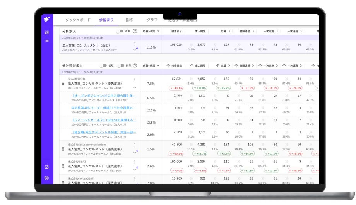Open three-dot menu for 法人営業_コンサルタント（山田）
The width and height of the screenshot is (356, 205).
[x=135, y=44]
